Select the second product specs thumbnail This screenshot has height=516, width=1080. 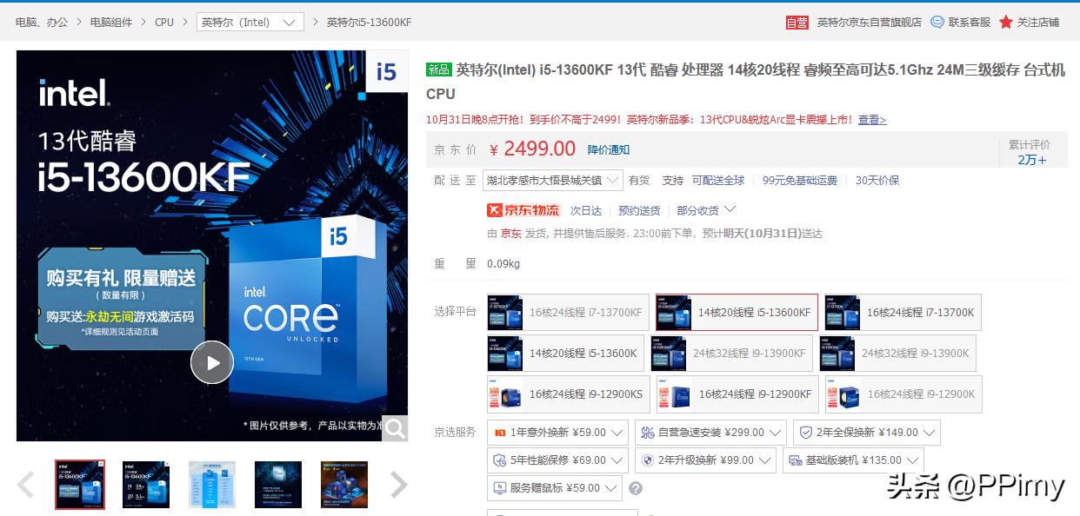(146, 485)
